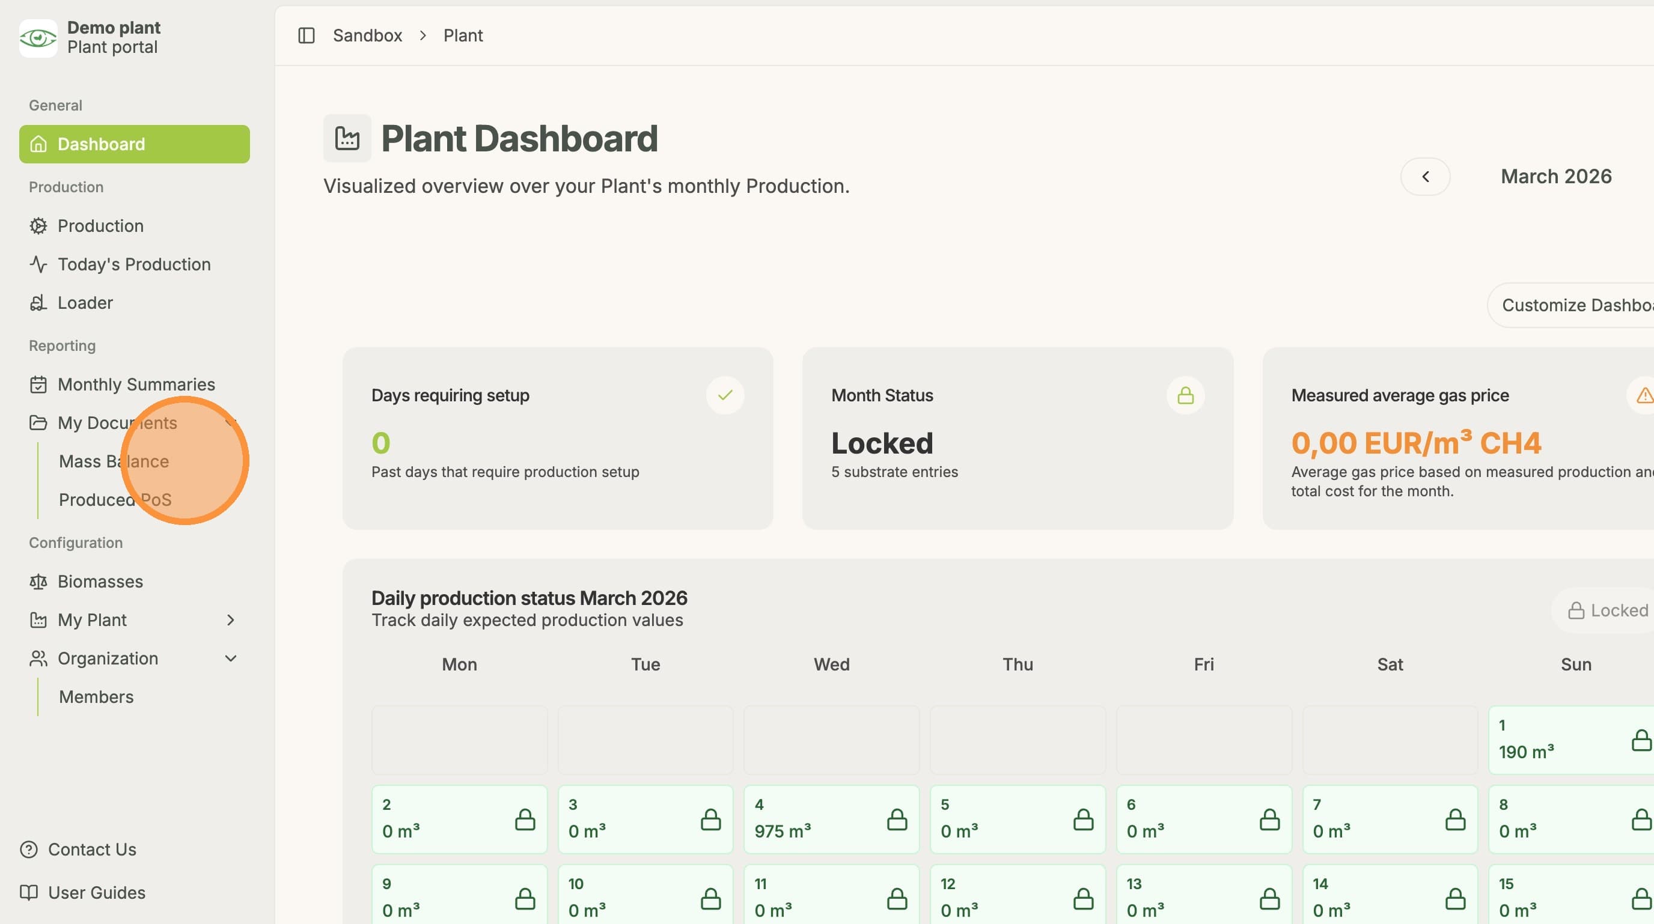Click the "Daily production status March 2026" heading
This screenshot has width=1654, height=924.
pyautogui.click(x=529, y=598)
